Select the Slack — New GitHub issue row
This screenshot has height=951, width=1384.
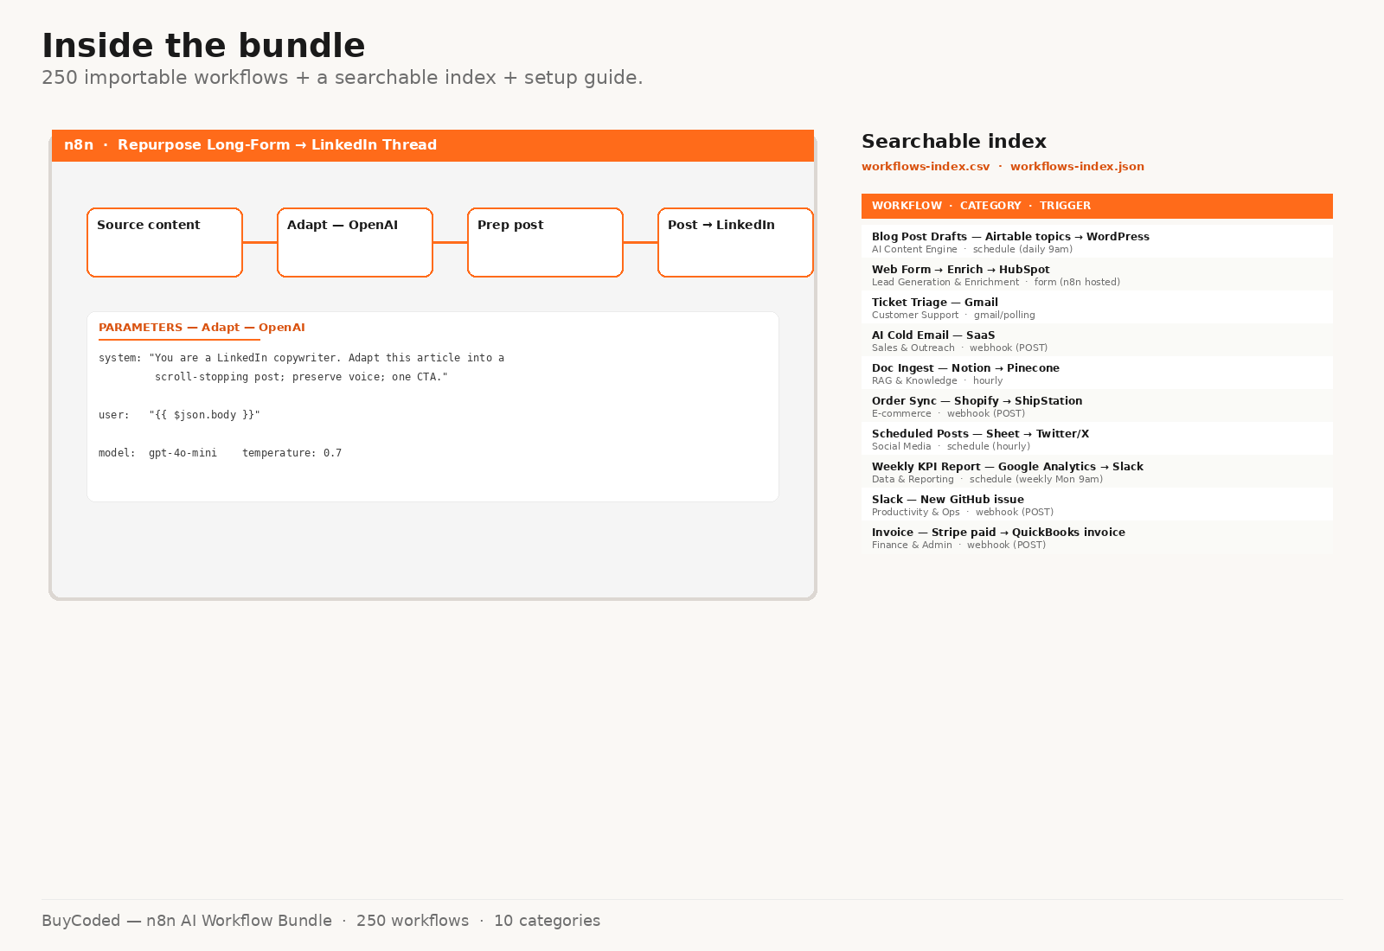pyautogui.click(x=1097, y=505)
